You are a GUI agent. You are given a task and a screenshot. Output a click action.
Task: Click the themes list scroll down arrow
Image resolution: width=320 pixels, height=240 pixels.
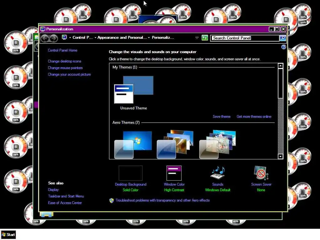(281, 157)
